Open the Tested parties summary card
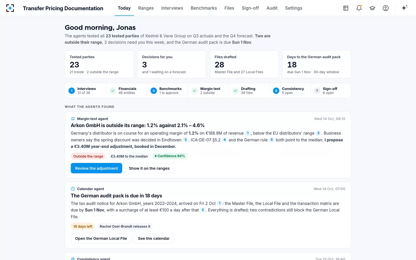 pyautogui.click(x=99, y=64)
